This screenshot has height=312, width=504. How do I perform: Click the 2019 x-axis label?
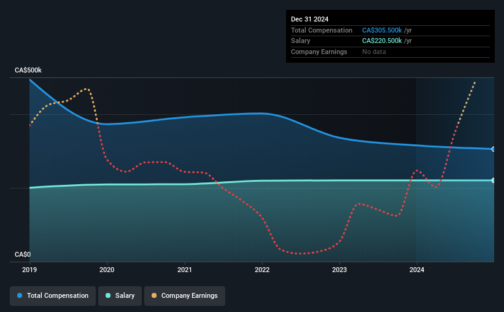tap(29, 270)
